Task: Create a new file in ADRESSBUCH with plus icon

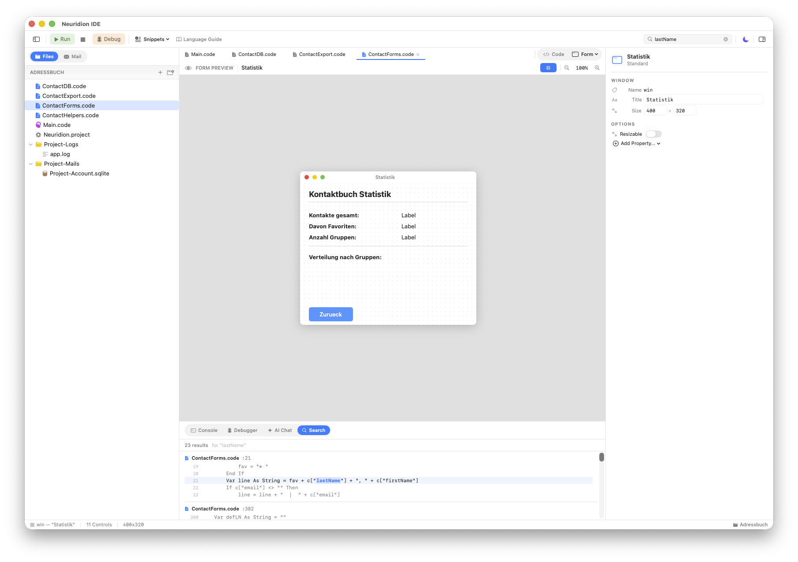Action: (x=160, y=72)
